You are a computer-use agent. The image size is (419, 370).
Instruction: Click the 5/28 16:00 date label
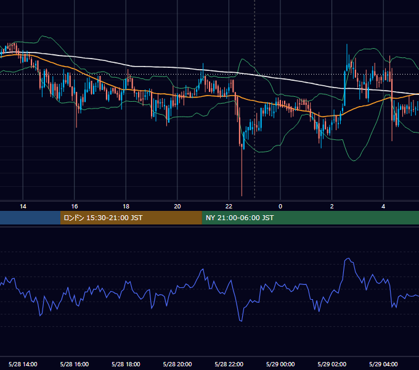(x=75, y=364)
